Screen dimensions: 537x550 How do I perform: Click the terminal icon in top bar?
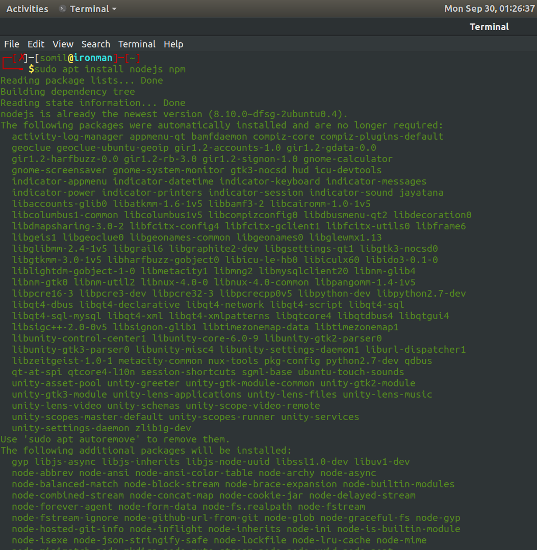(63, 9)
